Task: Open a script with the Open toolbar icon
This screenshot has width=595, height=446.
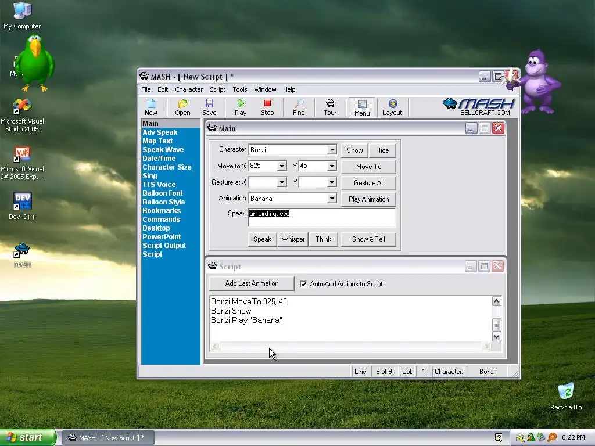Action: click(x=182, y=107)
